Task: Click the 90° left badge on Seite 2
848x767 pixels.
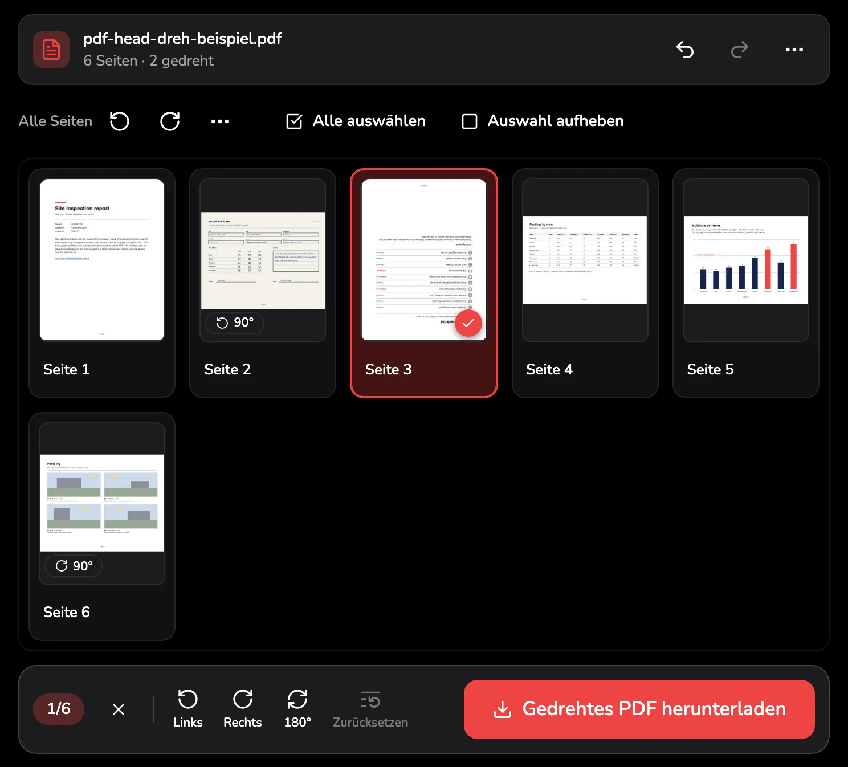Action: [x=235, y=323]
